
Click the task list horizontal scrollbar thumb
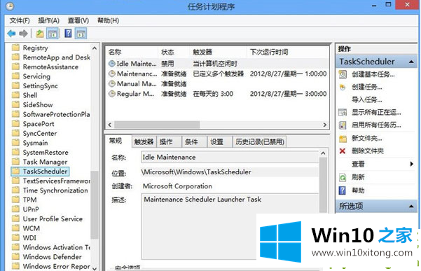[157, 125]
